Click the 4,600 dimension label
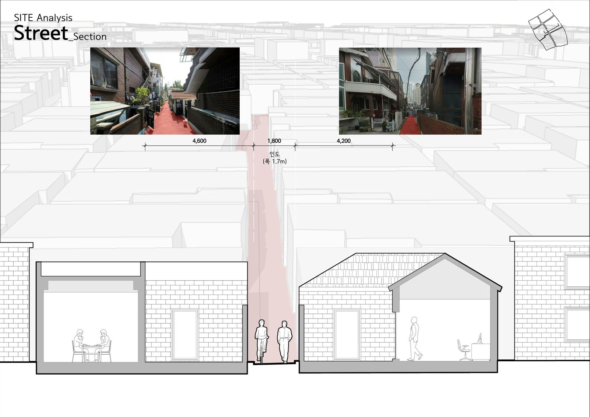Viewport: 590px width, 417px height. coord(199,141)
